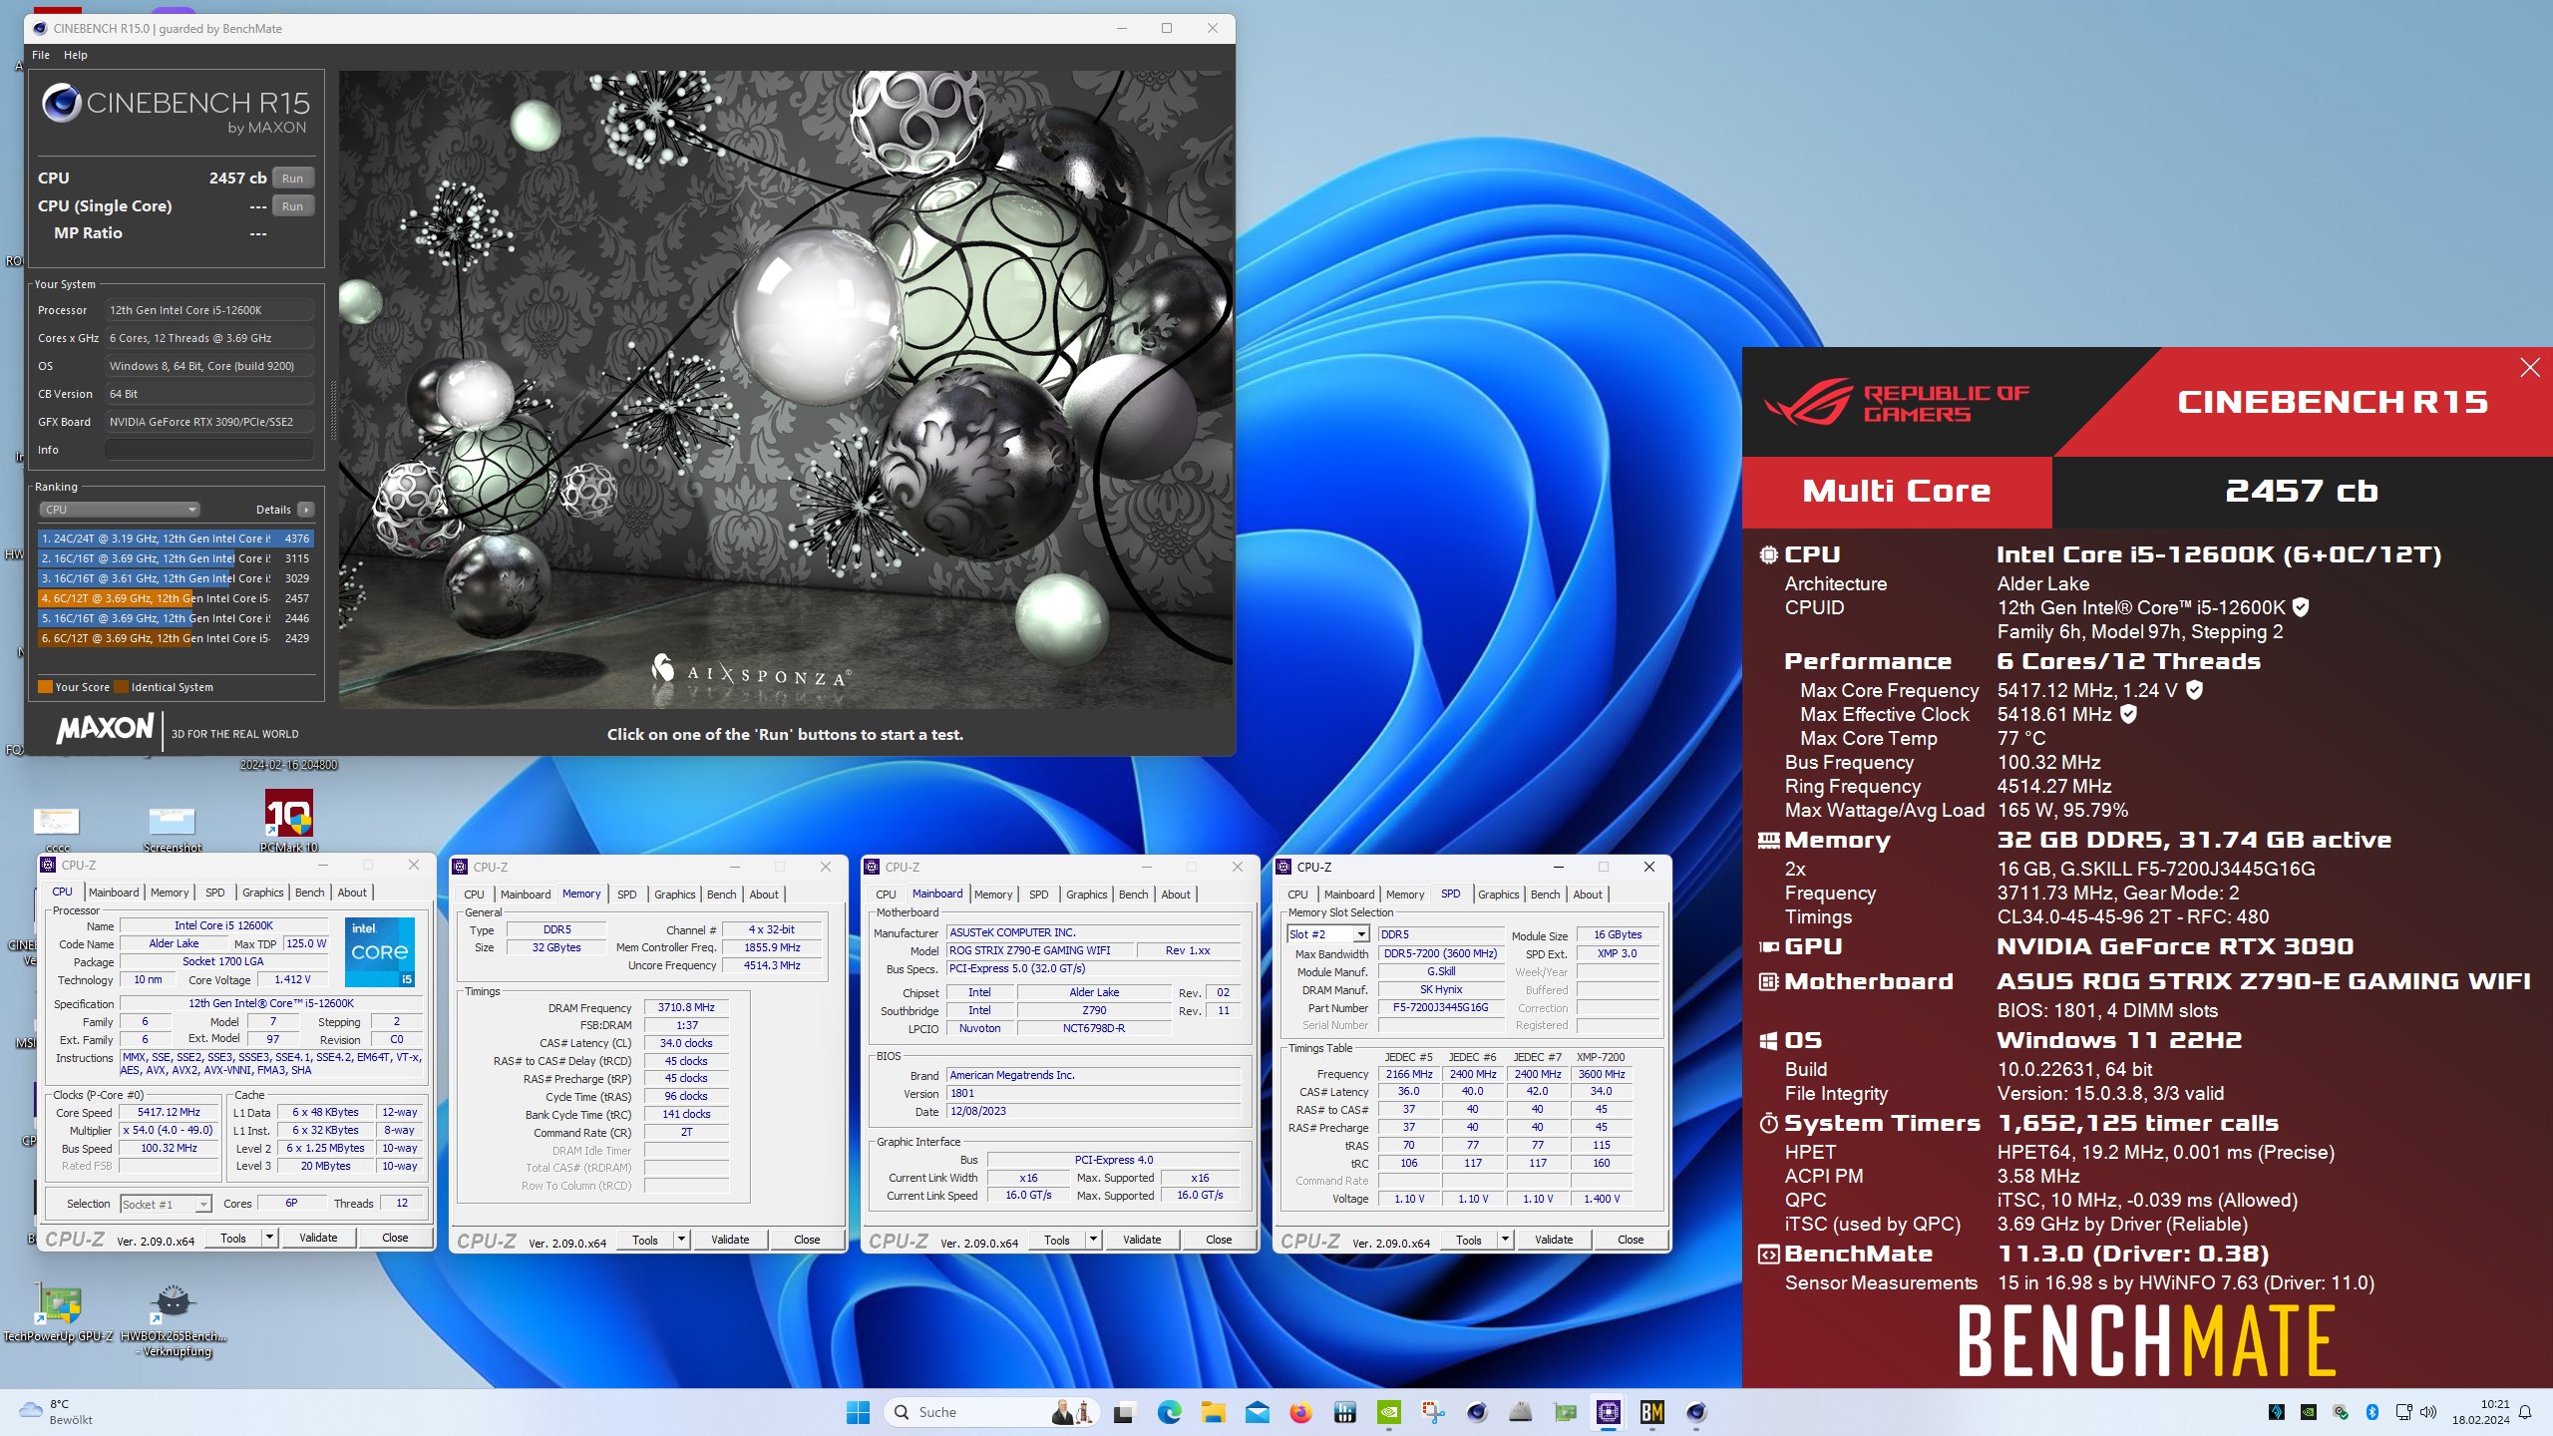Open the Bluetooth tray icon

point(2372,1412)
